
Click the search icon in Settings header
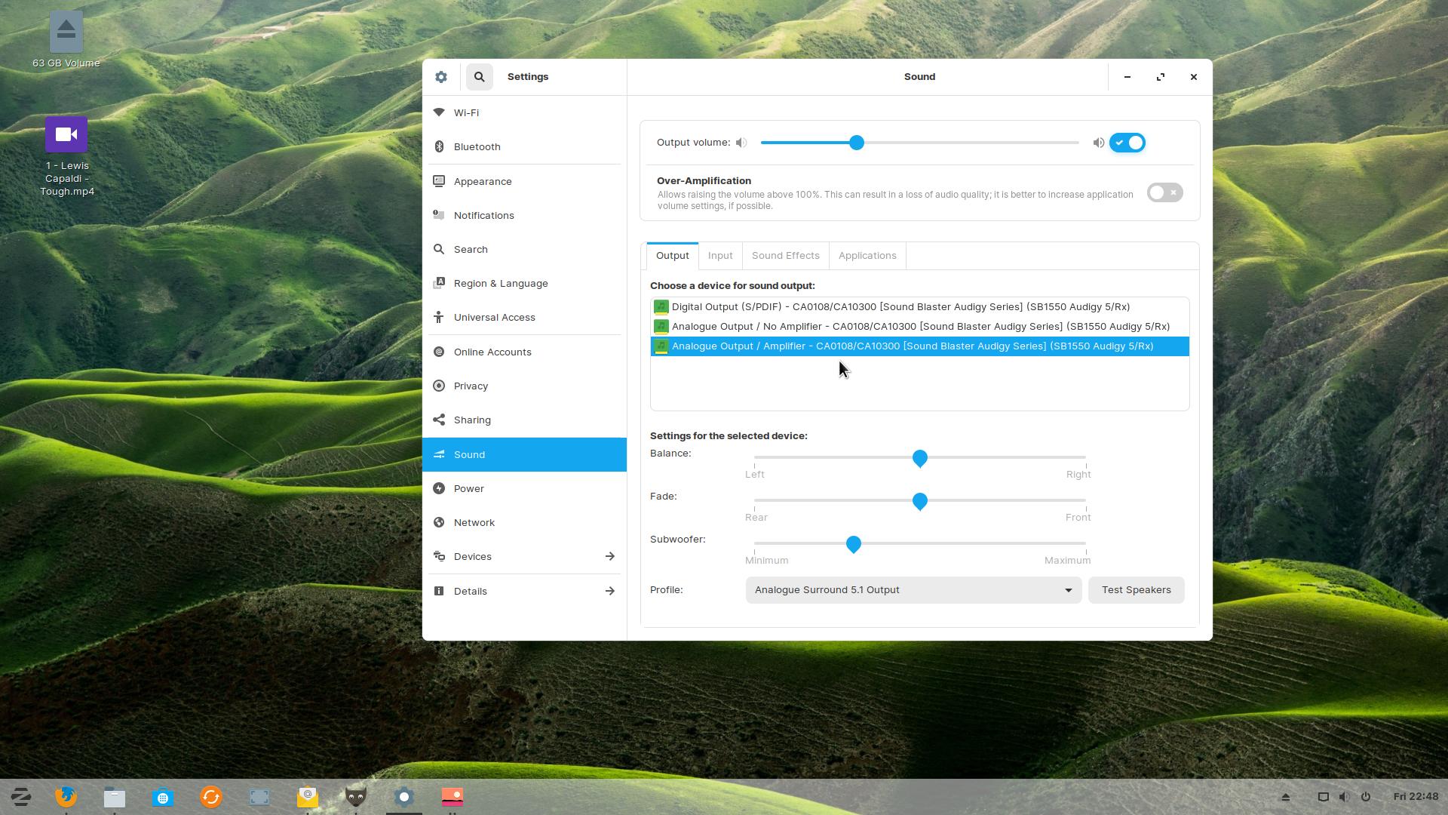479,77
